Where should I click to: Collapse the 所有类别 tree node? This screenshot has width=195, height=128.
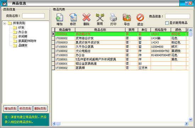coord(5,23)
